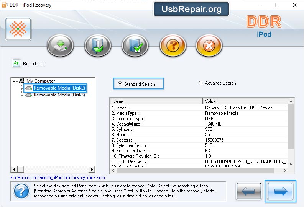Select the '8. Bytes per Sector :' row
Screen dimensions: 304x207
pyautogui.click(x=199, y=145)
